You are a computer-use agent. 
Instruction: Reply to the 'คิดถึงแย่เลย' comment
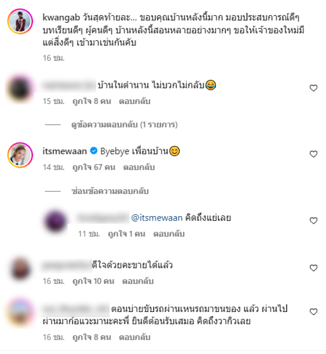point(169,234)
